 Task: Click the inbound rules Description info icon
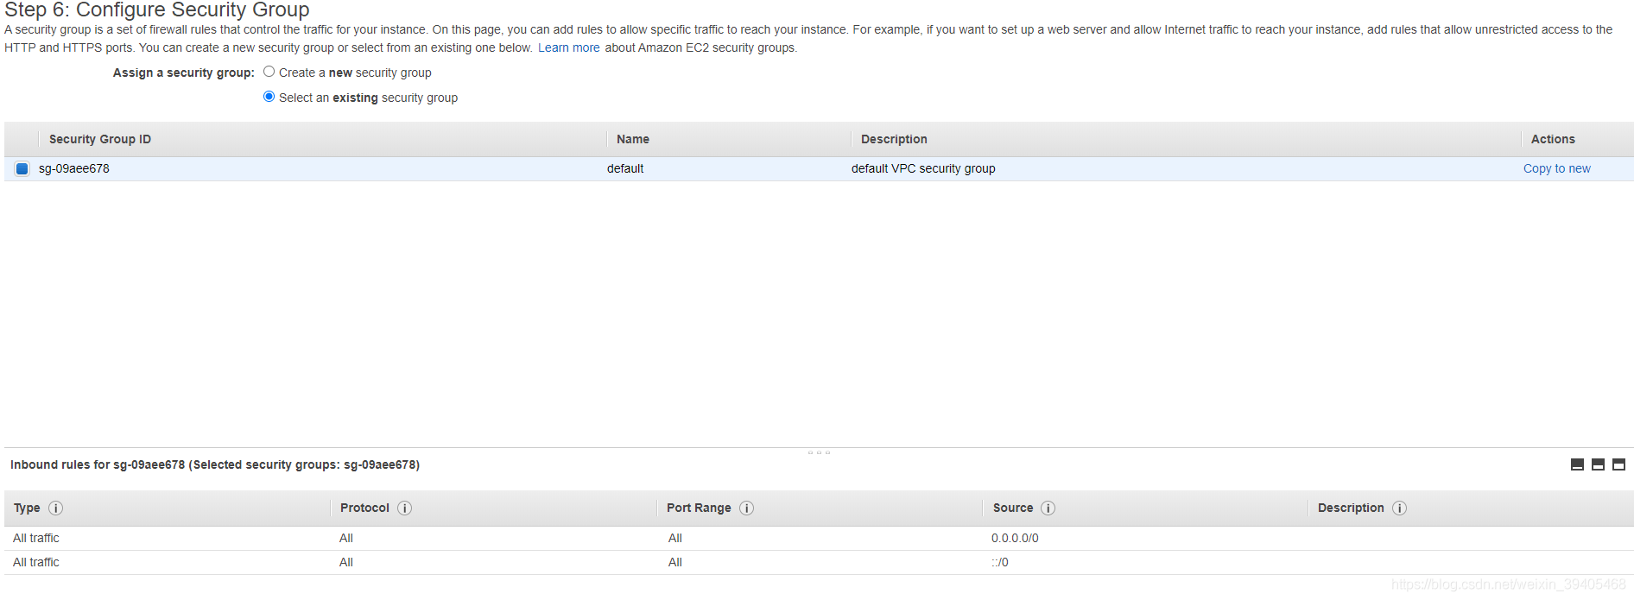pyautogui.click(x=1399, y=508)
